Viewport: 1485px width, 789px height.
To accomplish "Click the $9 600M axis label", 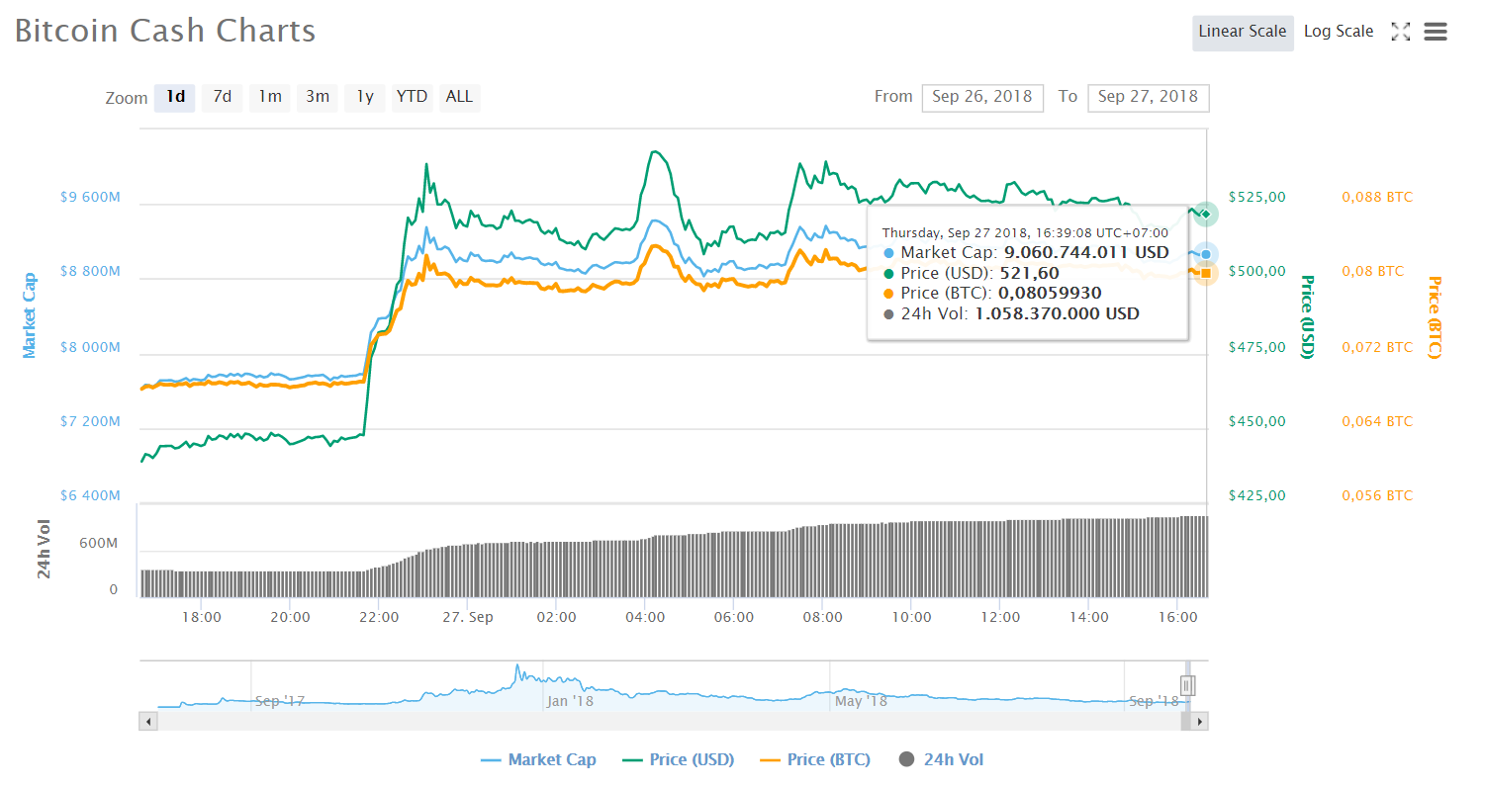I will click(90, 197).
